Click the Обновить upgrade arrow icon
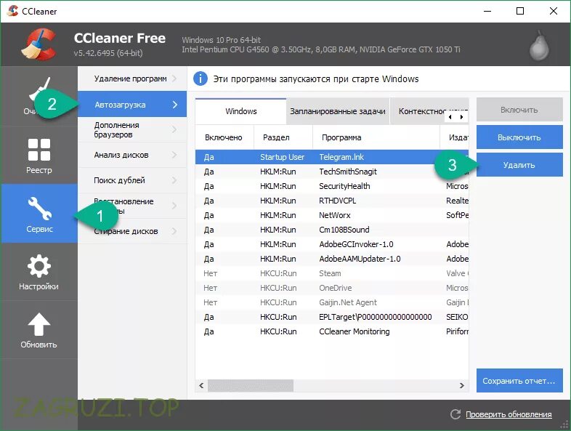Image resolution: width=571 pixels, height=431 pixels. point(39,324)
